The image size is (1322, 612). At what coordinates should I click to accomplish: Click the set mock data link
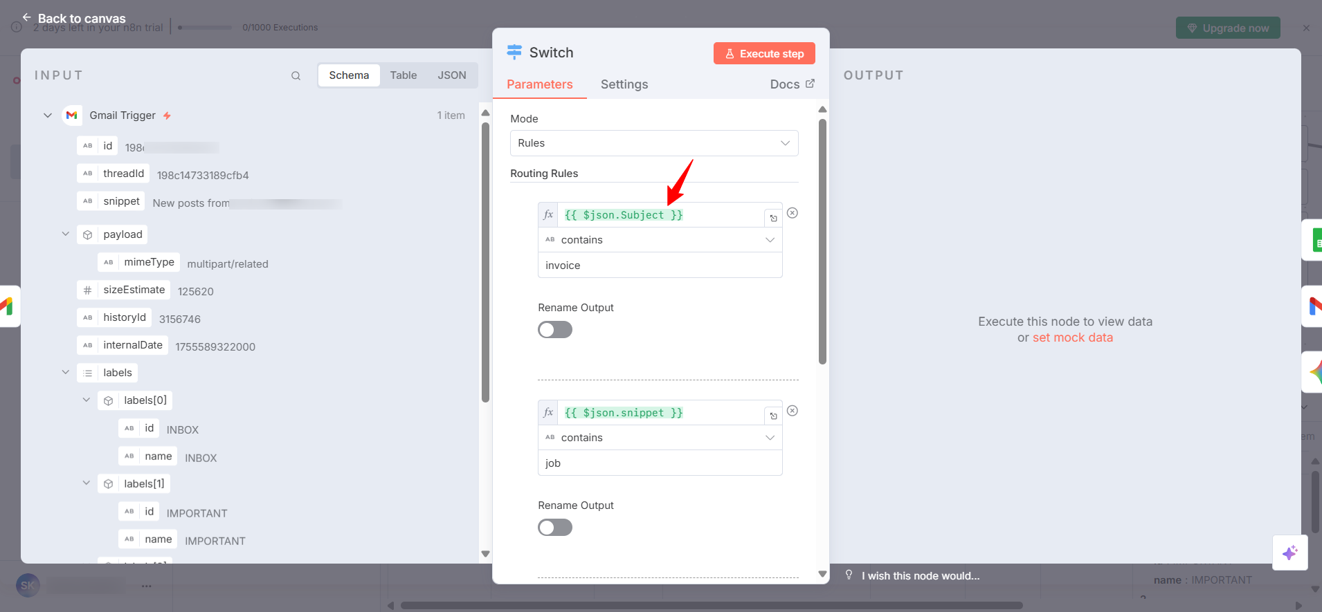[1072, 337]
